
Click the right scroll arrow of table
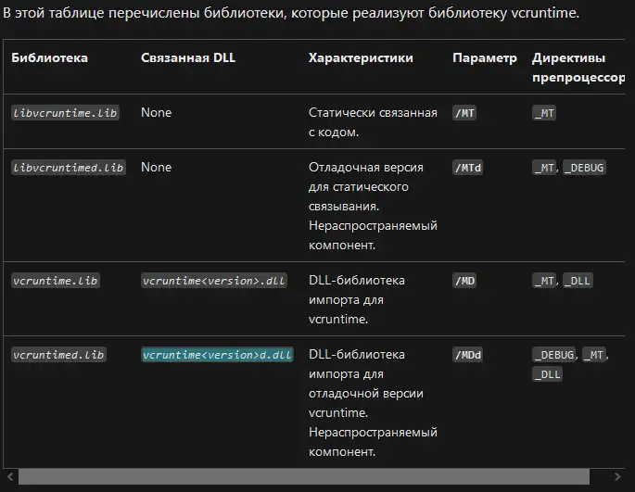(617, 476)
